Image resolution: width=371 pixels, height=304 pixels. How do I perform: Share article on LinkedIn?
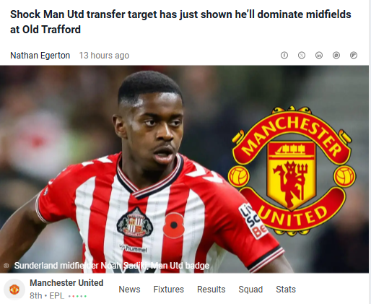click(x=319, y=56)
